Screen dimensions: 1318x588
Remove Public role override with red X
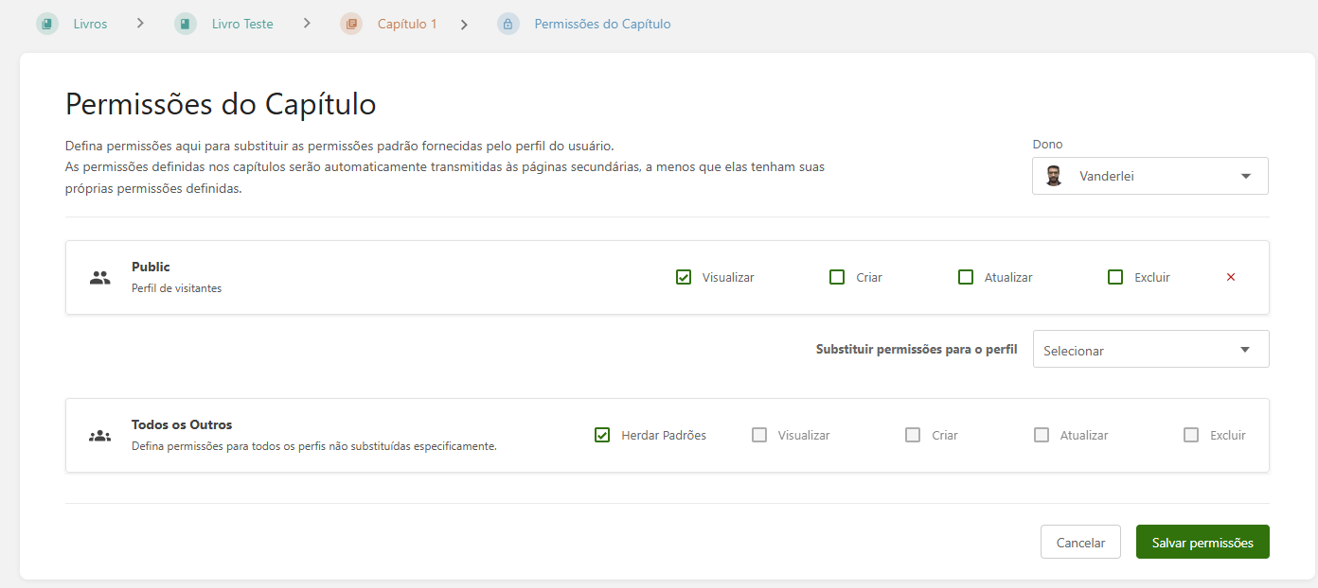(1231, 277)
